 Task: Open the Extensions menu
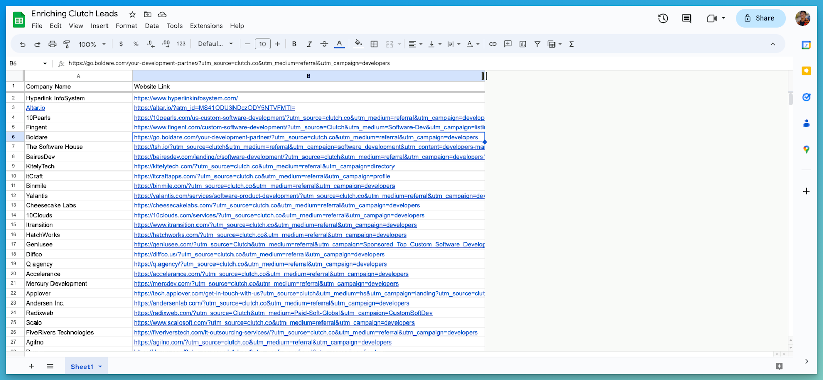206,26
